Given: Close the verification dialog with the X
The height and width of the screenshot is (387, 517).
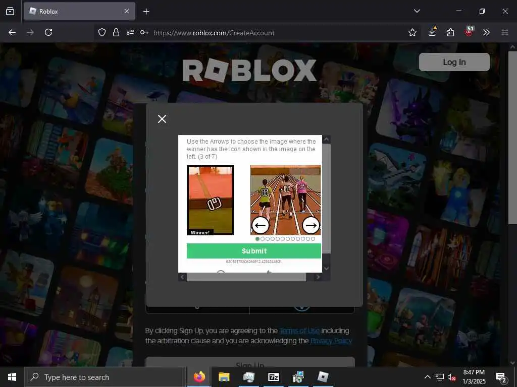Looking at the screenshot, I should [162, 119].
